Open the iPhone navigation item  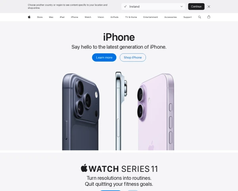(x=75, y=17)
